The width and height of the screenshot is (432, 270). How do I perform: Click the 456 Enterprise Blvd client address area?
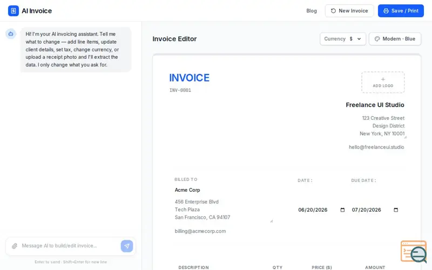224,210
